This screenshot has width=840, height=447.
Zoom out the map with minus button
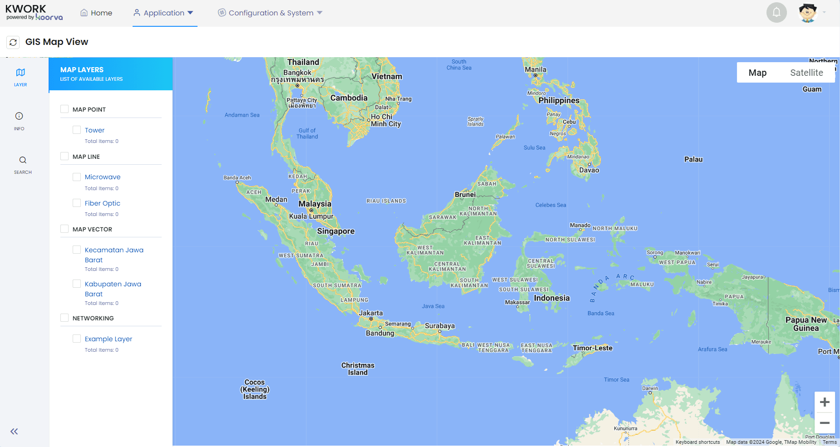point(825,423)
